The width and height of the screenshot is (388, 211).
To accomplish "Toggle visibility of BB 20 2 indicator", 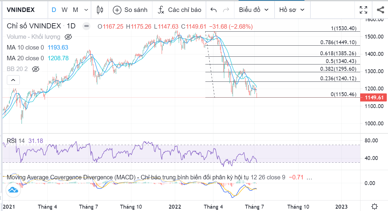I will click(36, 69).
